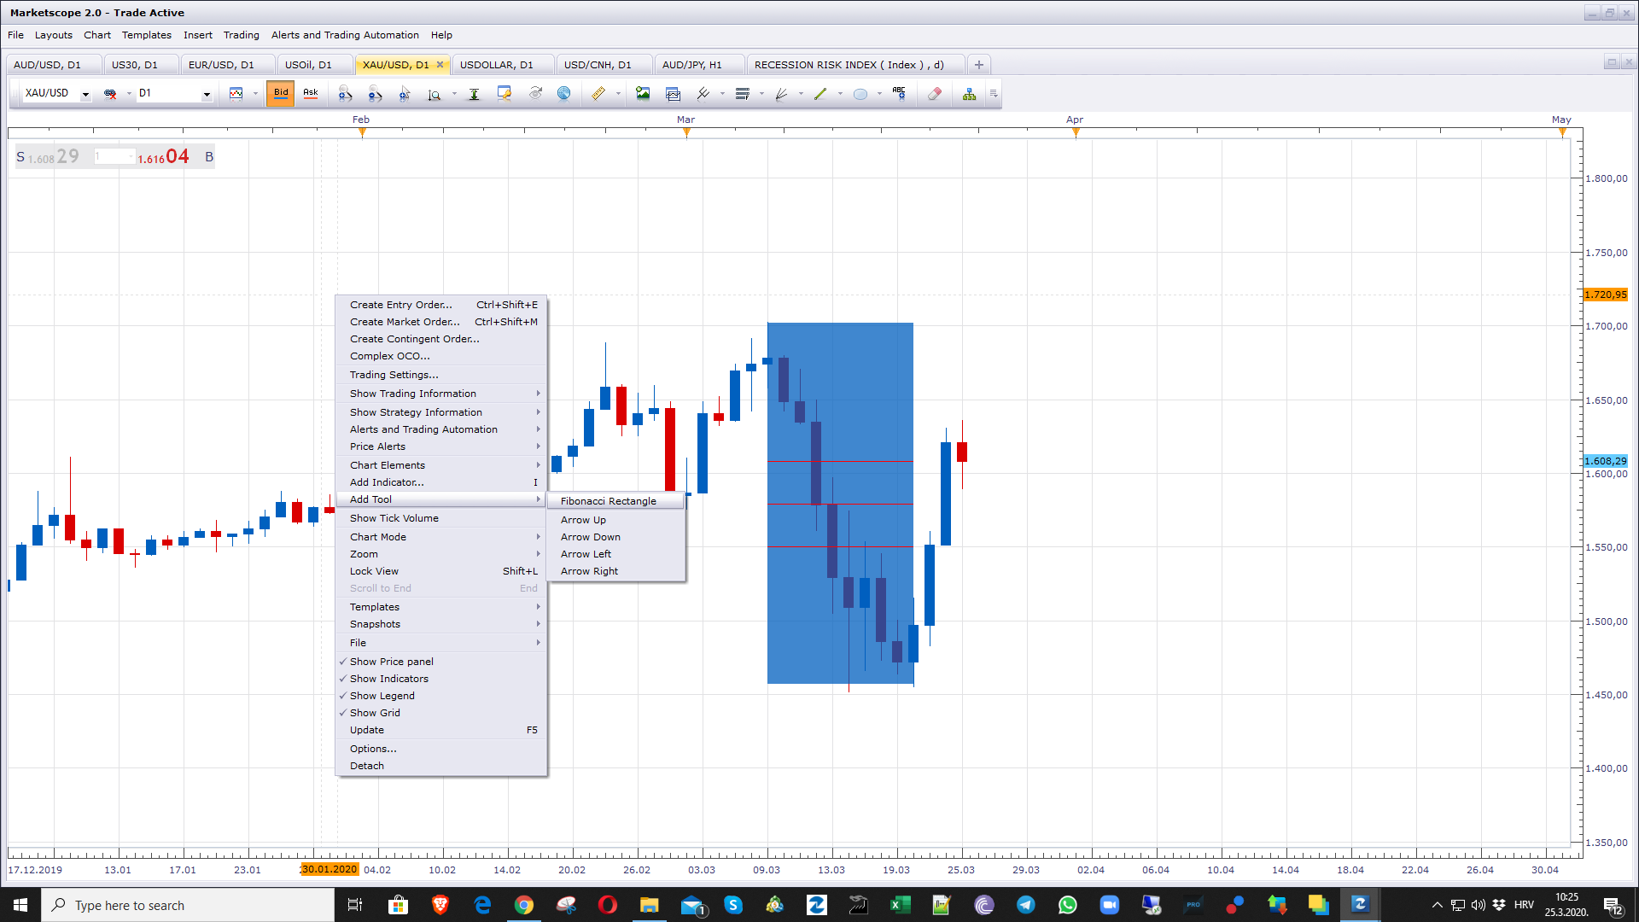Click the ruler measure tool icon
Image resolution: width=1639 pixels, height=922 pixels.
(598, 94)
